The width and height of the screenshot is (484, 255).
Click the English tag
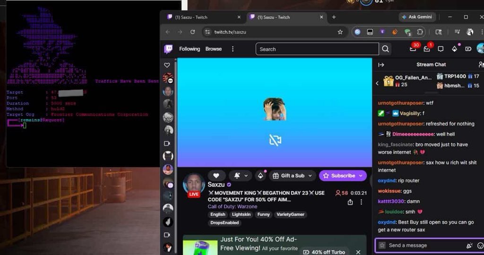(217, 214)
